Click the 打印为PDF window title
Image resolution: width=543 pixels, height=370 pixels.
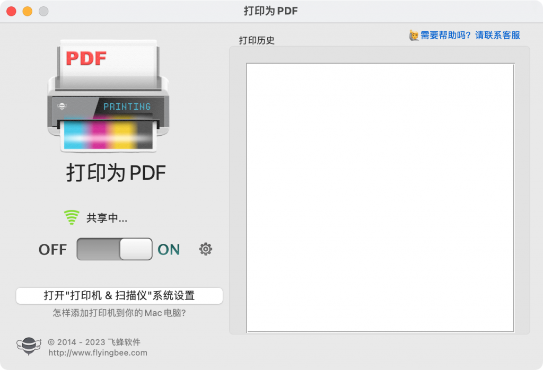271,11
